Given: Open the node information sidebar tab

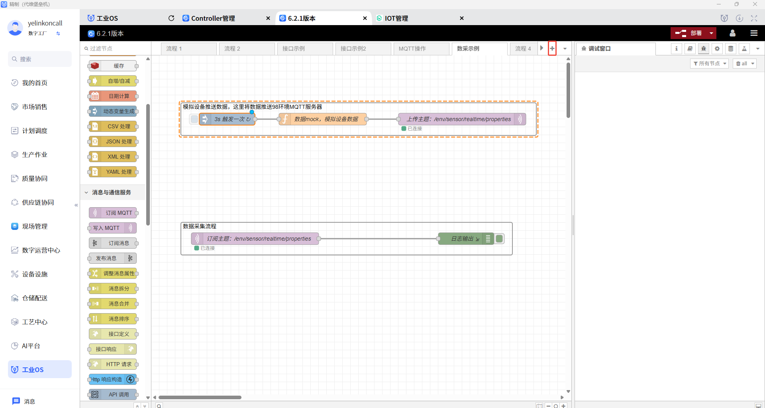Looking at the screenshot, I should pos(676,49).
